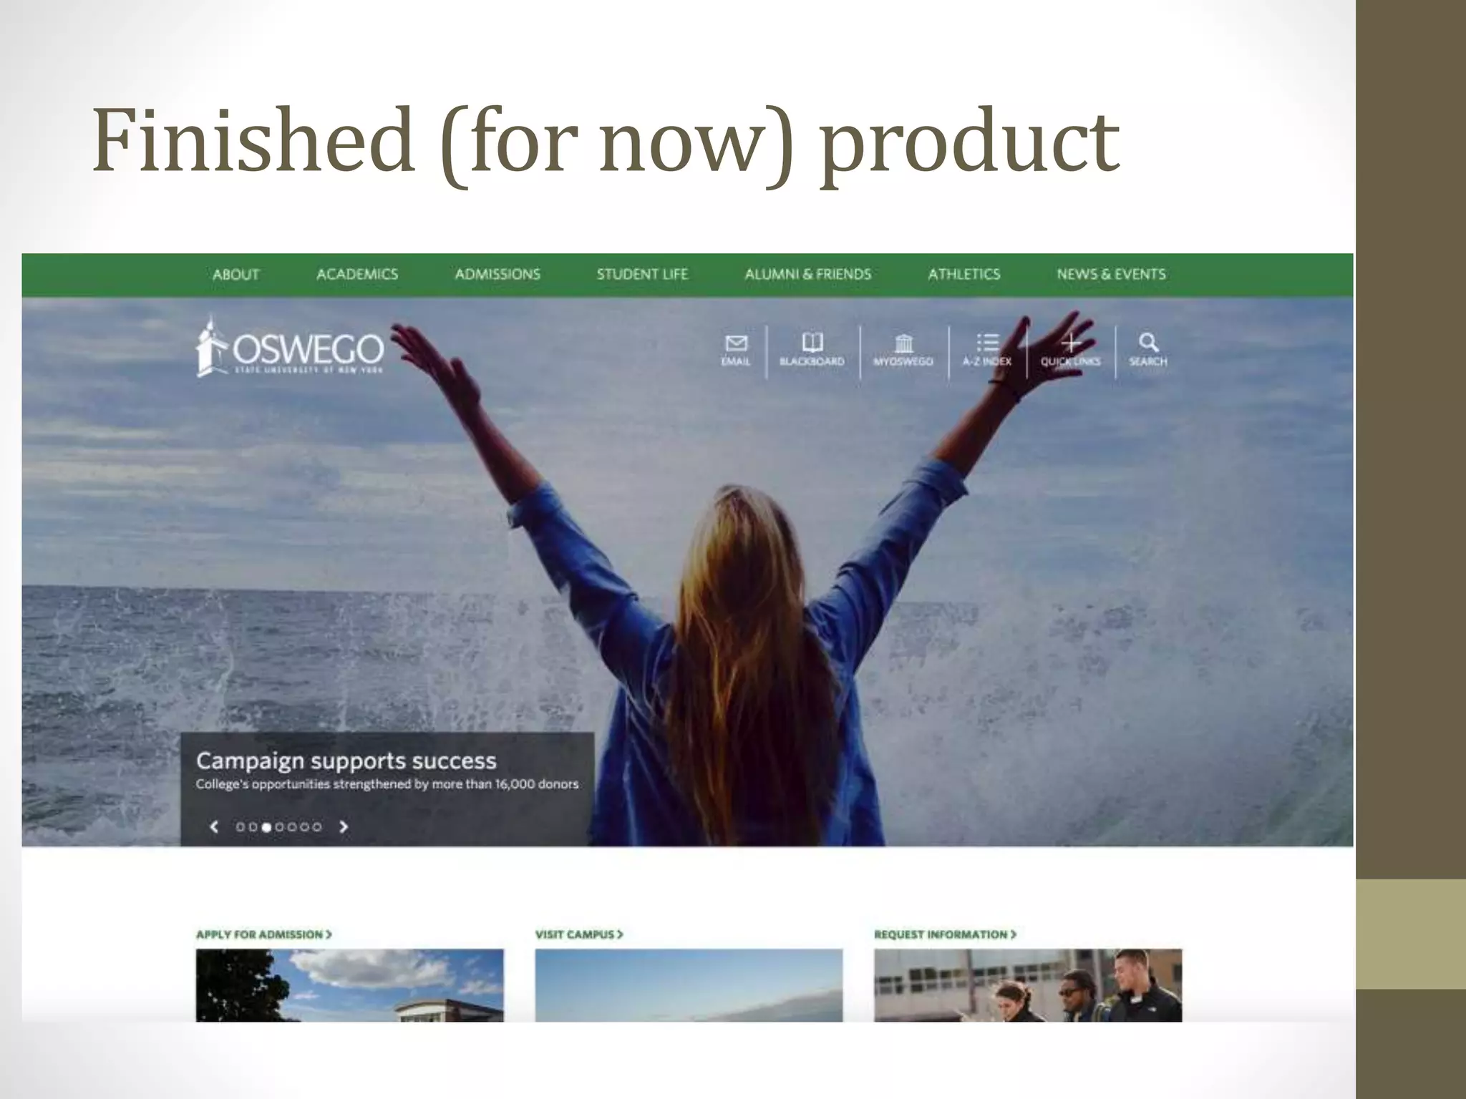The image size is (1466, 1099).
Task: Open the Academics menu
Action: (x=357, y=274)
